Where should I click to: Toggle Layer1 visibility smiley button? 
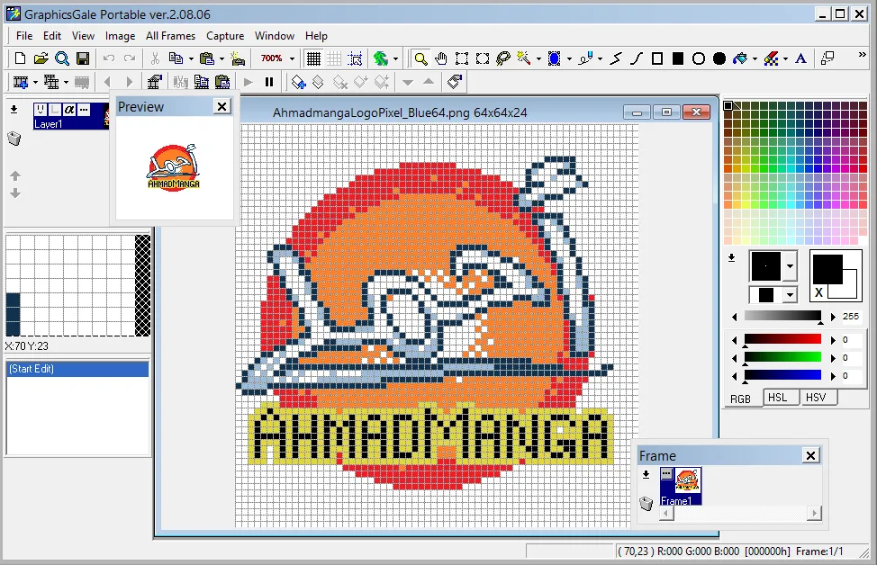tap(41, 109)
